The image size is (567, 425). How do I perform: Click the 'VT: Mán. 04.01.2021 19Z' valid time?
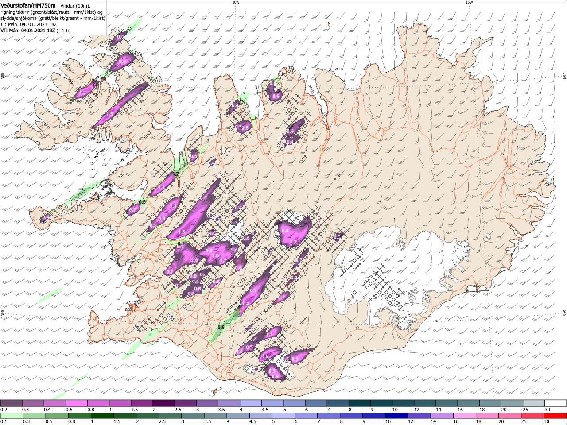(x=27, y=31)
